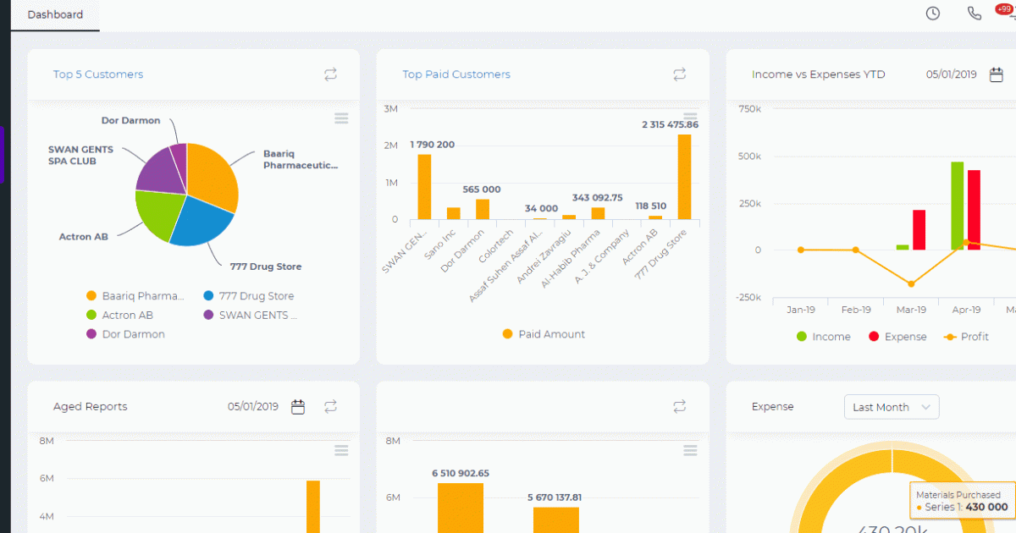Click the Feb-19 axis label

click(856, 310)
